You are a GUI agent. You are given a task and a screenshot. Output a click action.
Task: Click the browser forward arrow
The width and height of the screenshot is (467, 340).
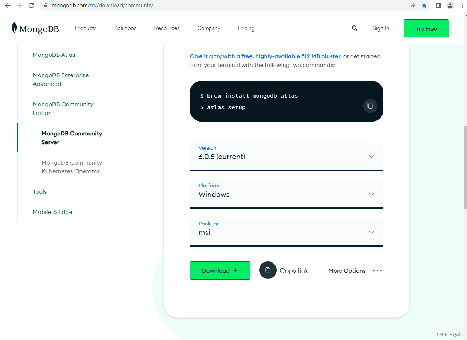coord(20,5)
